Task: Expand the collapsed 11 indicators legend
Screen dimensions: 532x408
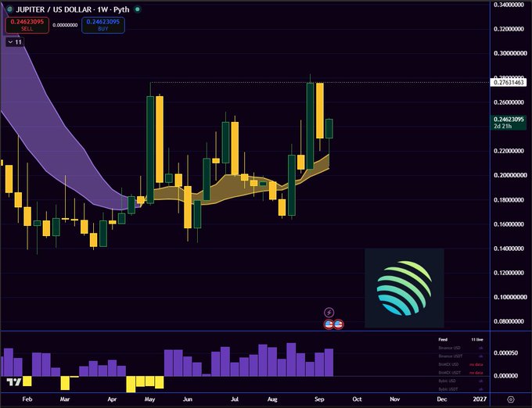Action: pos(15,42)
